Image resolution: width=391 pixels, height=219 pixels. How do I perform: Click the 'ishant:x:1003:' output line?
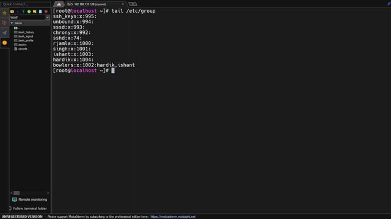coord(73,54)
